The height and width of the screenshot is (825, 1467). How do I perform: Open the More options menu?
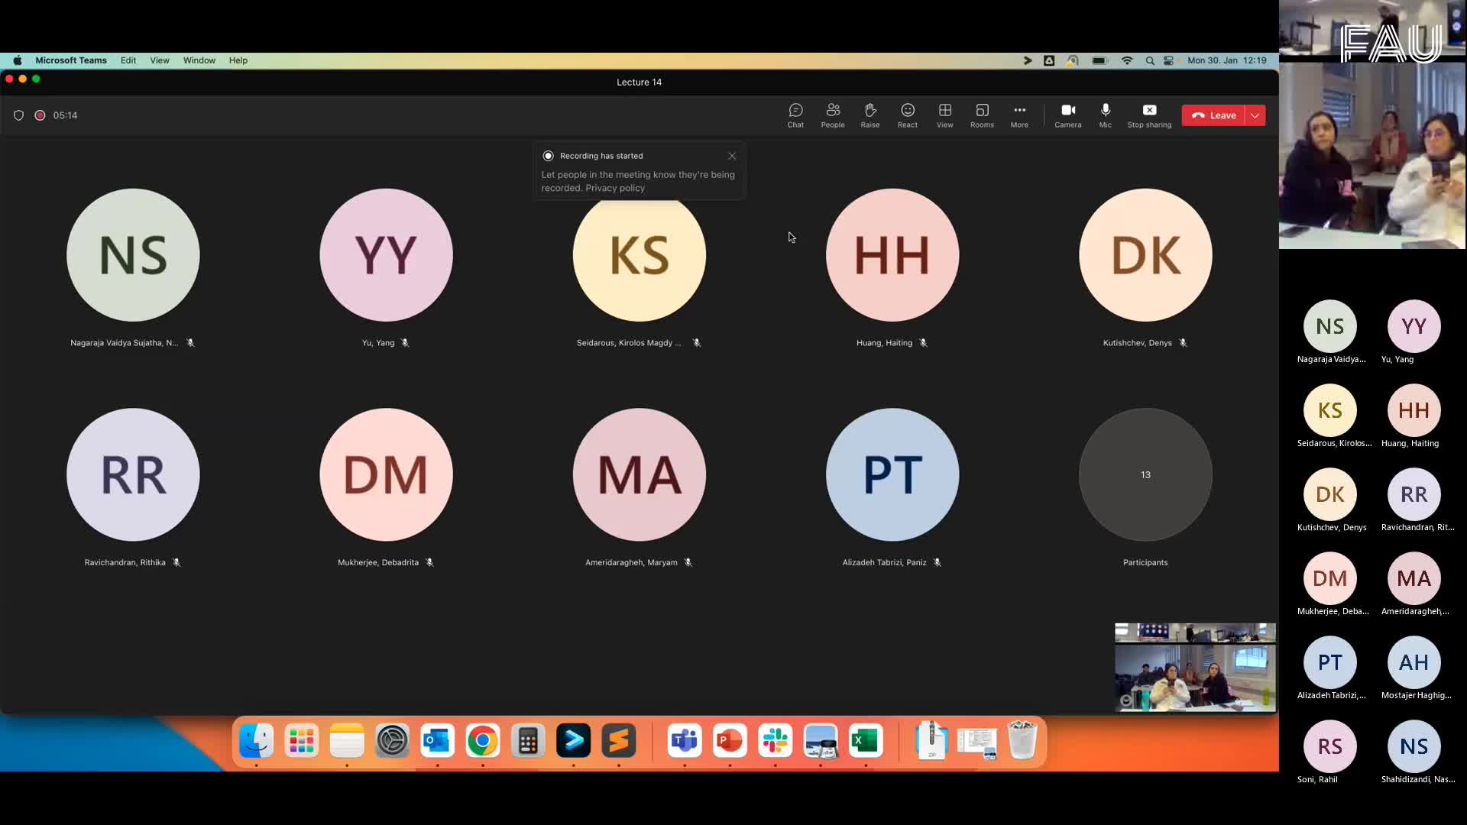pos(1019,115)
